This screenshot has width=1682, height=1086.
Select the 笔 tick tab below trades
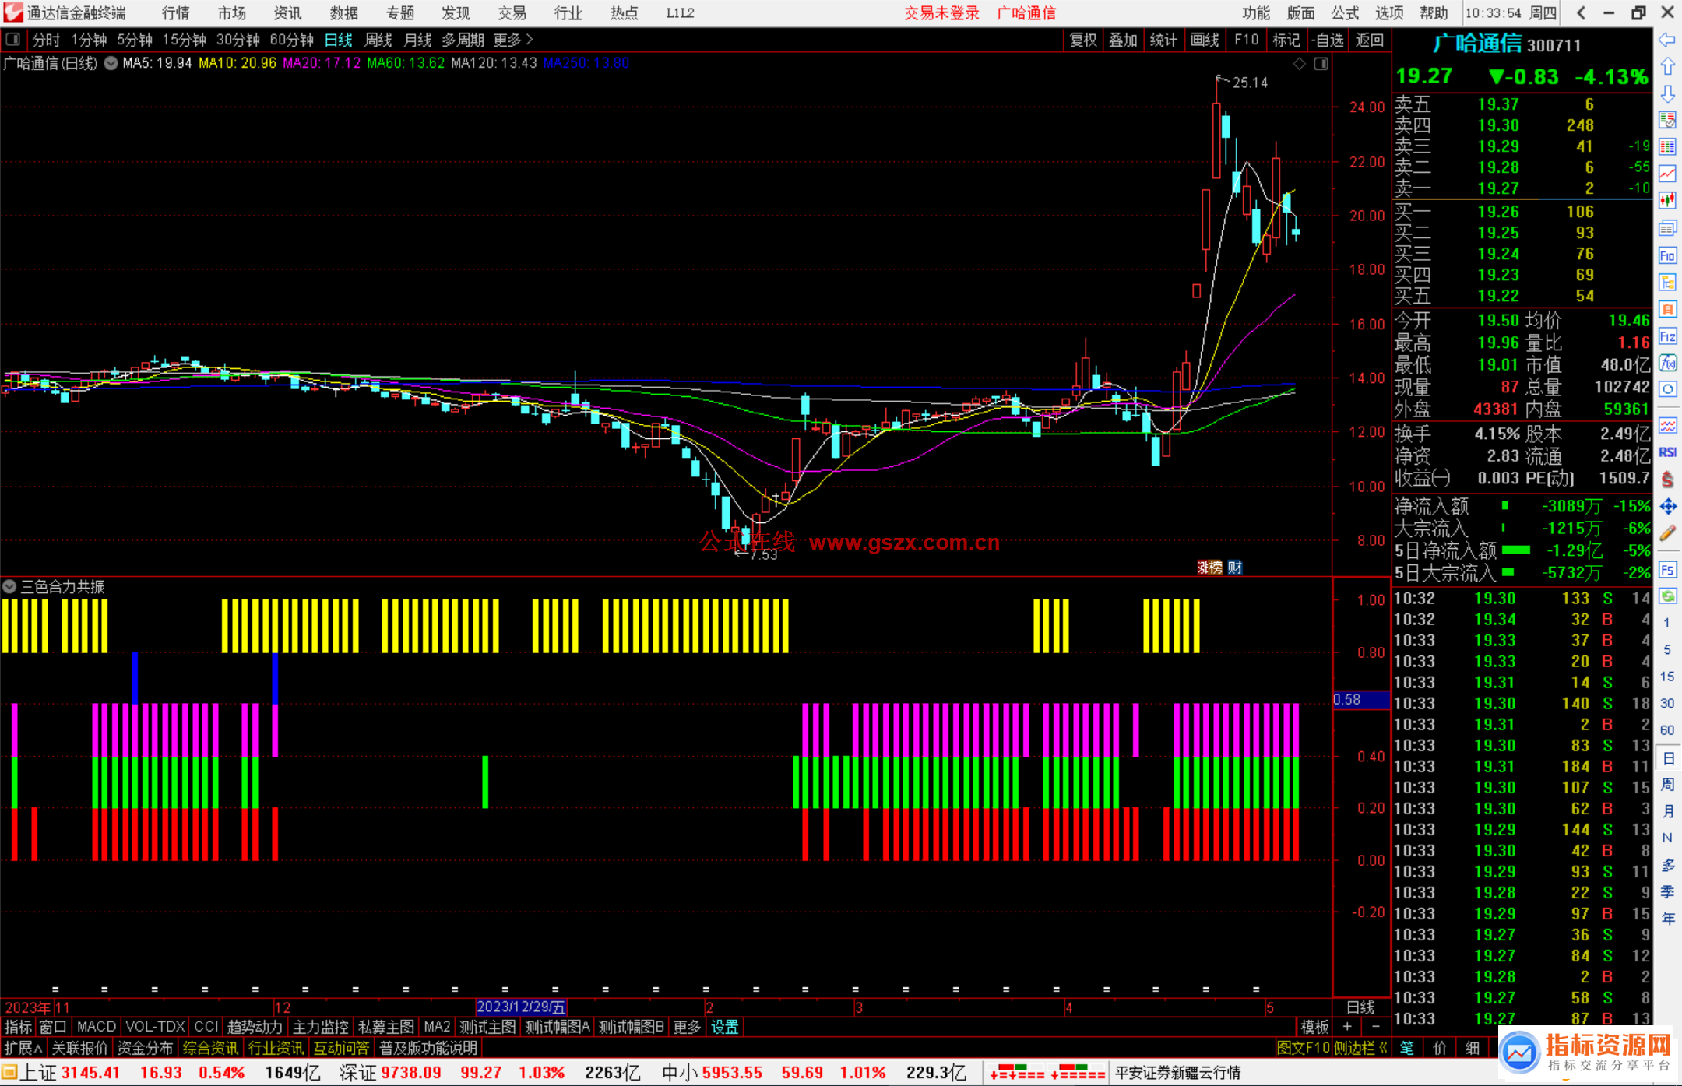point(1406,1048)
